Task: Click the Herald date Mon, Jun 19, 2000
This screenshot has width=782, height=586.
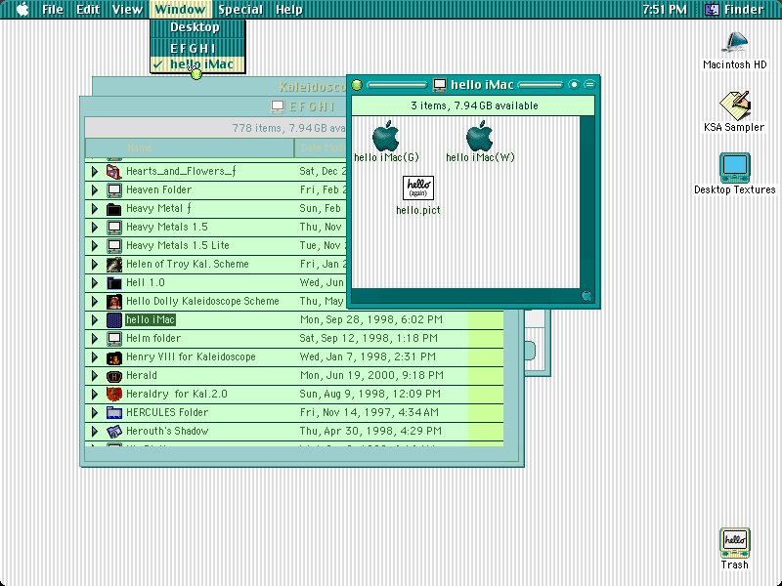Action: pyautogui.click(x=371, y=376)
